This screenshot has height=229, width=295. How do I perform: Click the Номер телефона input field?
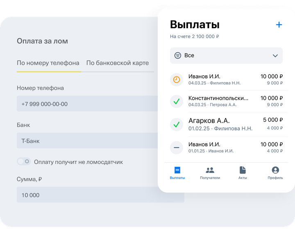[87, 103]
